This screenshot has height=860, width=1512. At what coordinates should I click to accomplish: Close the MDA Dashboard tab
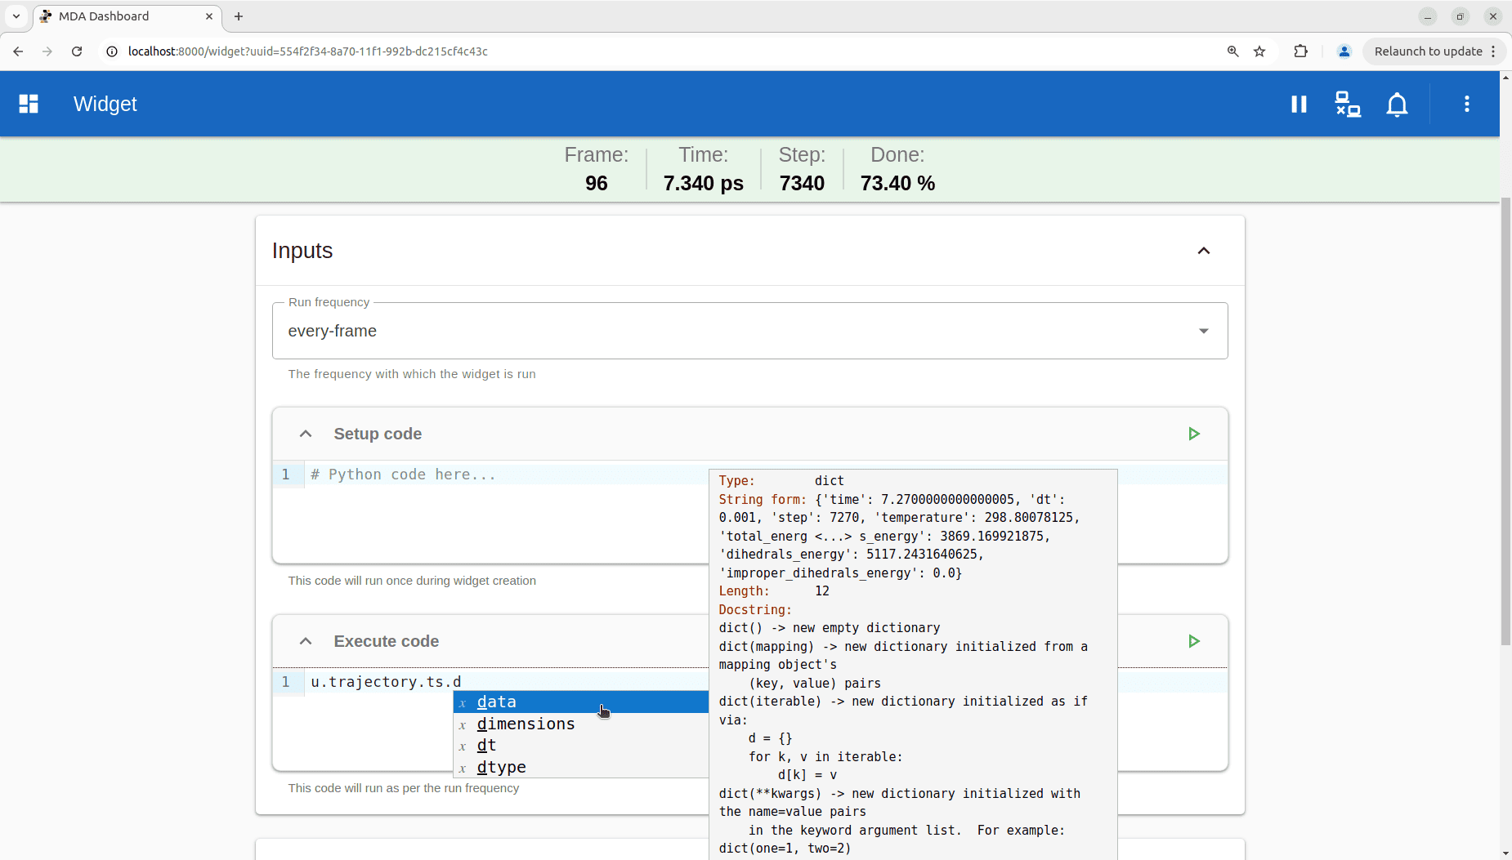pyautogui.click(x=209, y=16)
